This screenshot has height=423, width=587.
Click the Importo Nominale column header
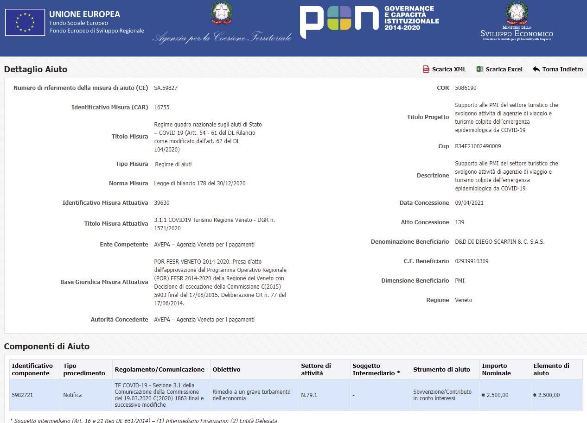pyautogui.click(x=506, y=369)
